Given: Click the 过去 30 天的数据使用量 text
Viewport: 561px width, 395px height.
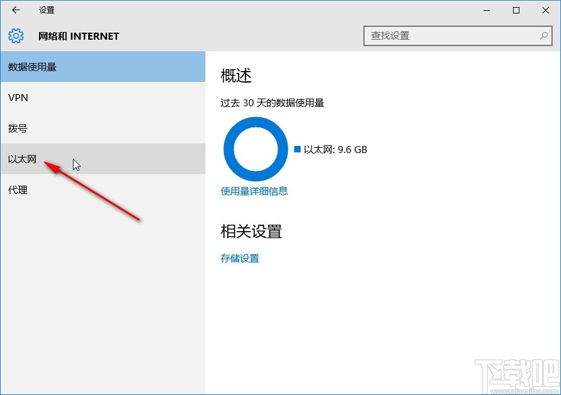Looking at the screenshot, I should click(x=273, y=102).
